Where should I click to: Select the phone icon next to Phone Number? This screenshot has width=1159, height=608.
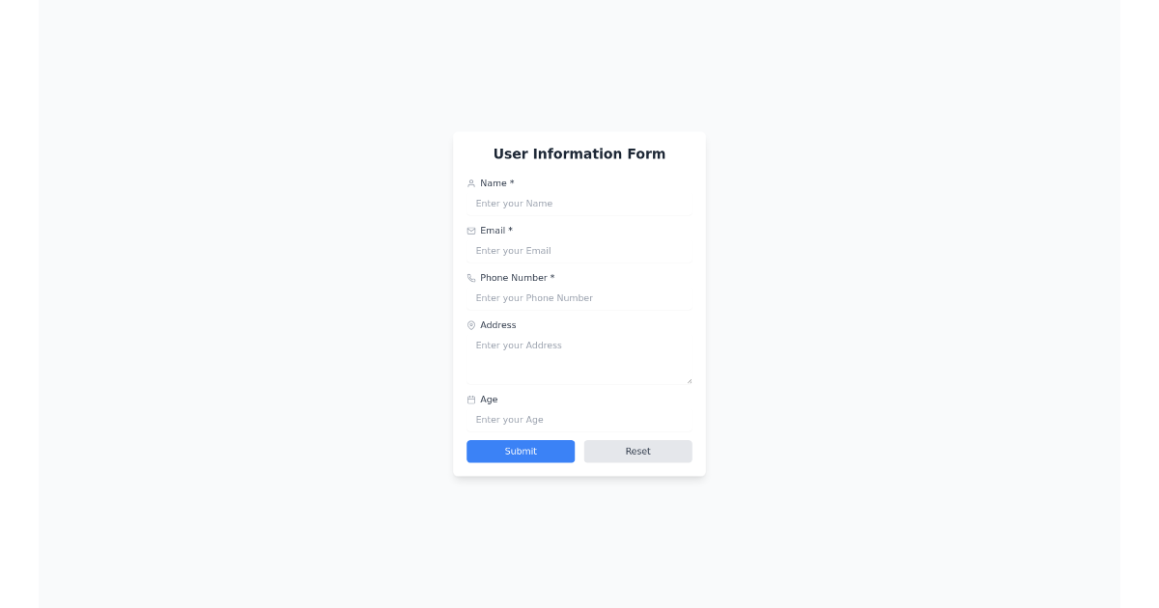point(470,278)
